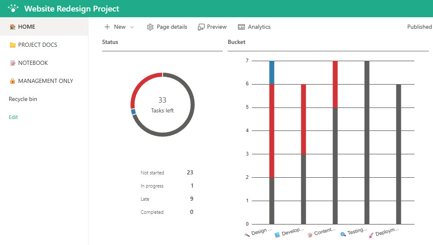Click the HOME house icon in sidebar
Screen dimensions: 433x245
point(12,26)
